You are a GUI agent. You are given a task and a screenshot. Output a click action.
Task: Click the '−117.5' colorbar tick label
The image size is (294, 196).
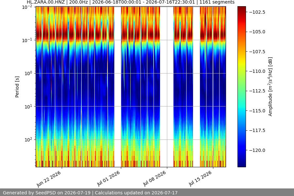[x=257, y=130]
